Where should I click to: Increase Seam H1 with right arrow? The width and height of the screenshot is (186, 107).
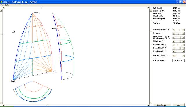[183, 45]
